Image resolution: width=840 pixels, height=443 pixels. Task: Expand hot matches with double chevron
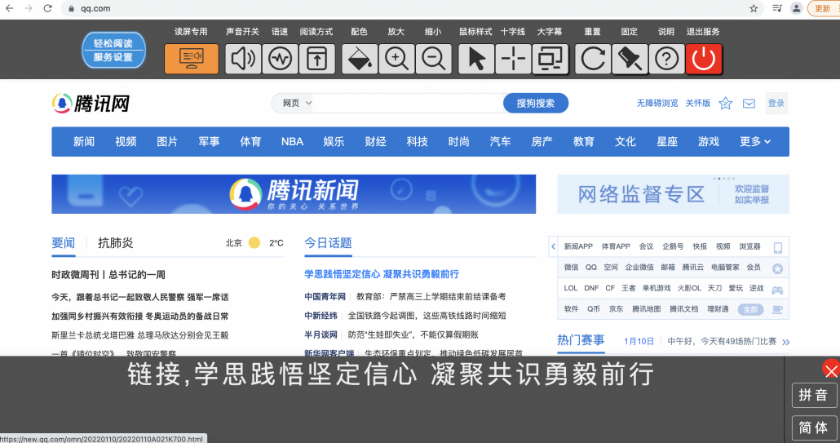point(786,343)
